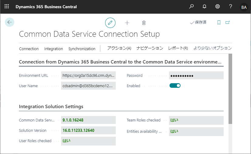This screenshot has height=154, width=251.
Task: Click the bookmark icon
Action: (219, 22)
